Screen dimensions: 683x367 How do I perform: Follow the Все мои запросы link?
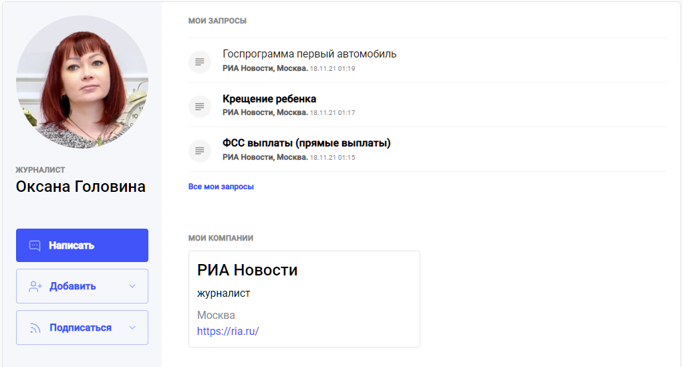click(x=221, y=187)
